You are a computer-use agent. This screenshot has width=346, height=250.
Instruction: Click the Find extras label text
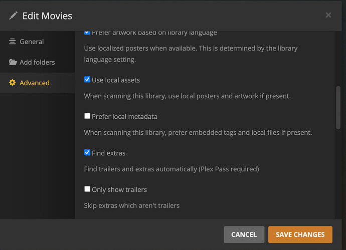pos(109,153)
